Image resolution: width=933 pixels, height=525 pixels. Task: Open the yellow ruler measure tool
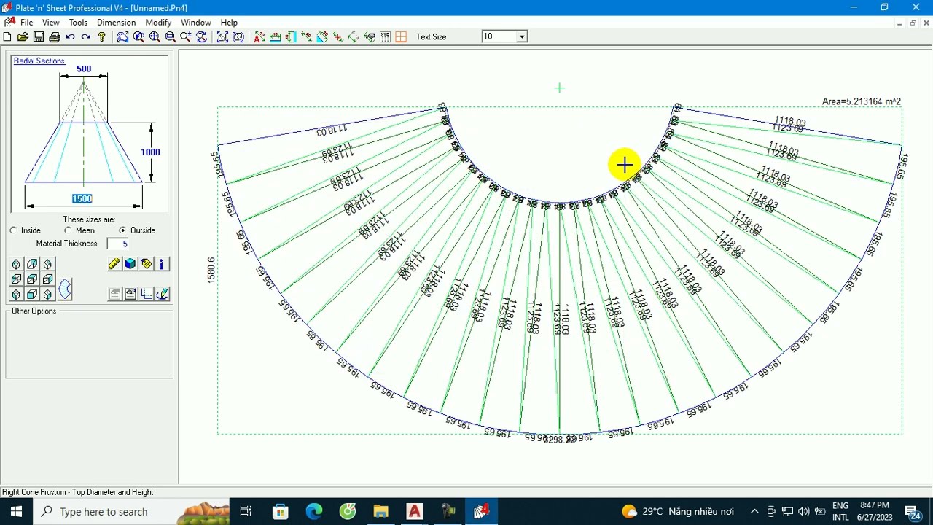114,264
